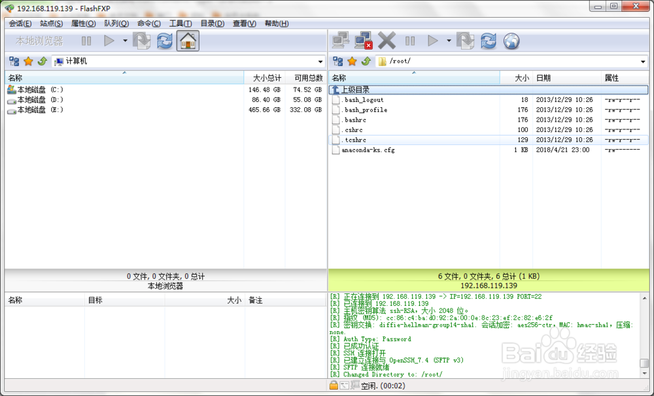Expand the remote path dropdown /root/
Viewport: 654px width, 396px height.
point(643,61)
